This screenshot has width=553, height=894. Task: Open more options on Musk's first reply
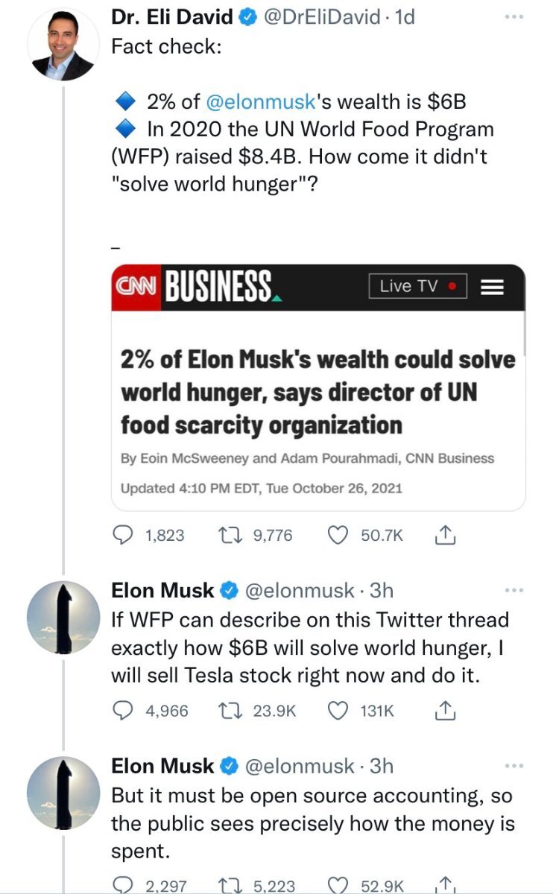click(x=514, y=591)
